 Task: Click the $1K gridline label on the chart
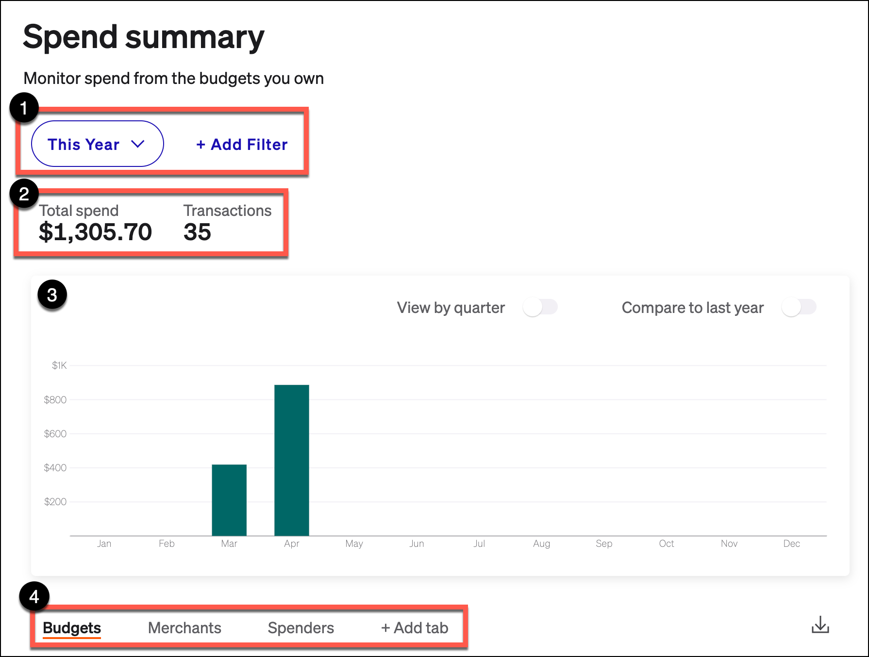click(x=59, y=365)
